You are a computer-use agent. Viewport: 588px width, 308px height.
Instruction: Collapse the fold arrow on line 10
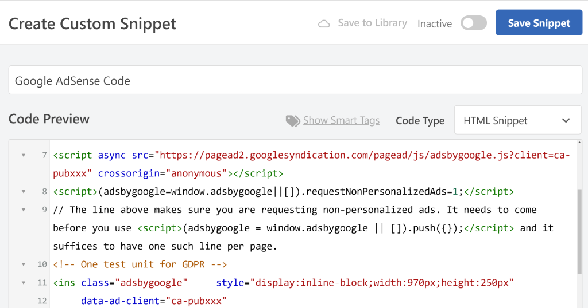(23, 264)
